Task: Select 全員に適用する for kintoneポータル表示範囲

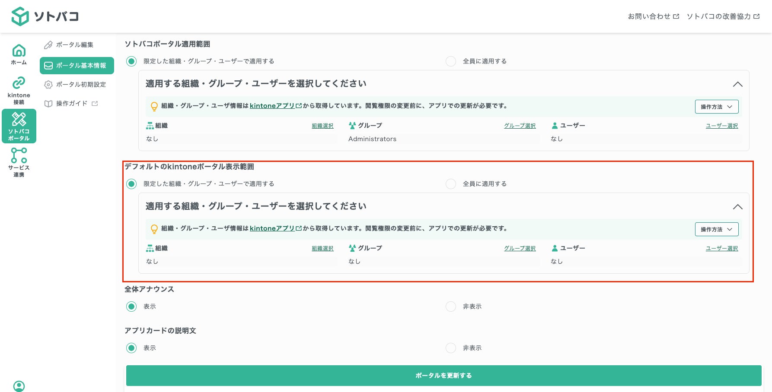Action: pyautogui.click(x=451, y=184)
